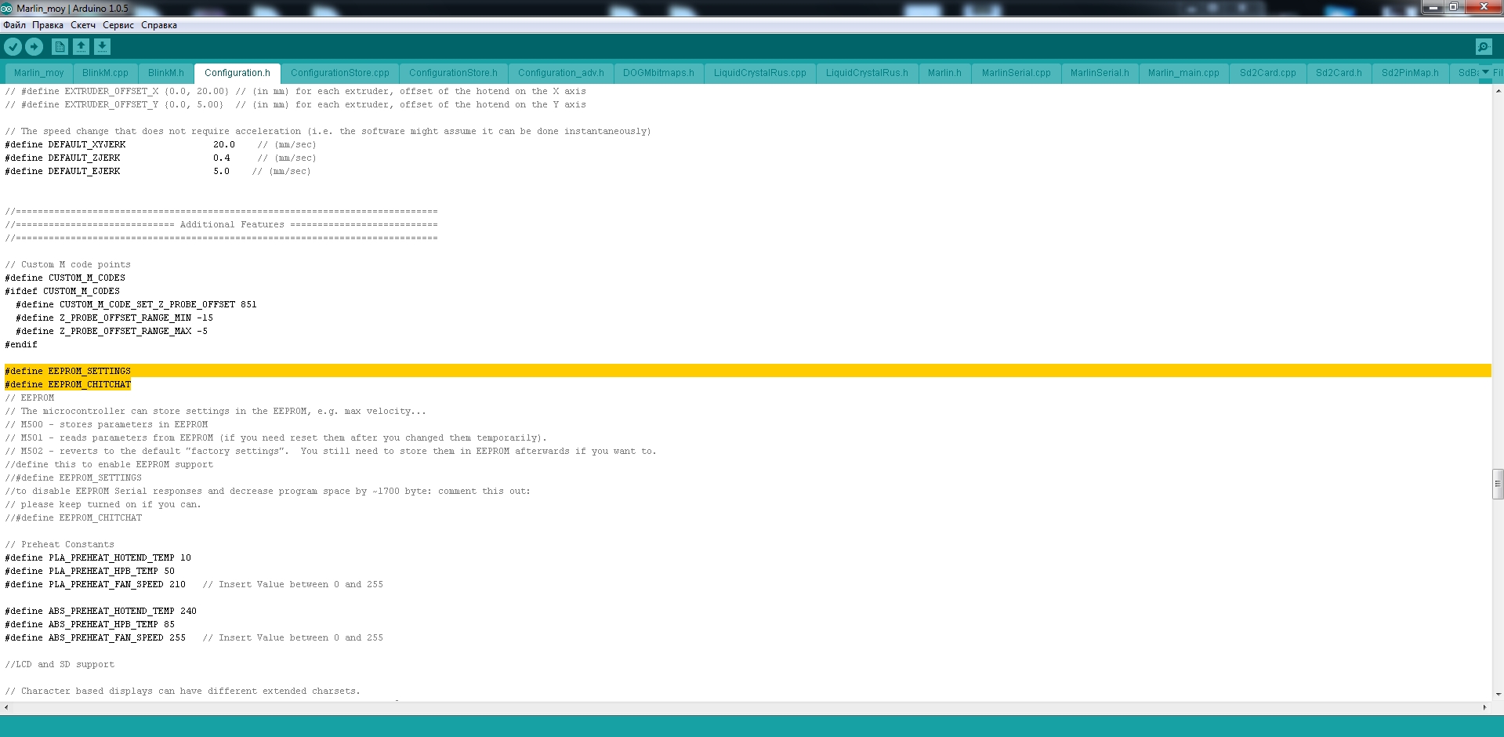Viewport: 1504px width, 737px height.
Task: Open the Marlin_main.cpp tab
Action: (x=1183, y=73)
